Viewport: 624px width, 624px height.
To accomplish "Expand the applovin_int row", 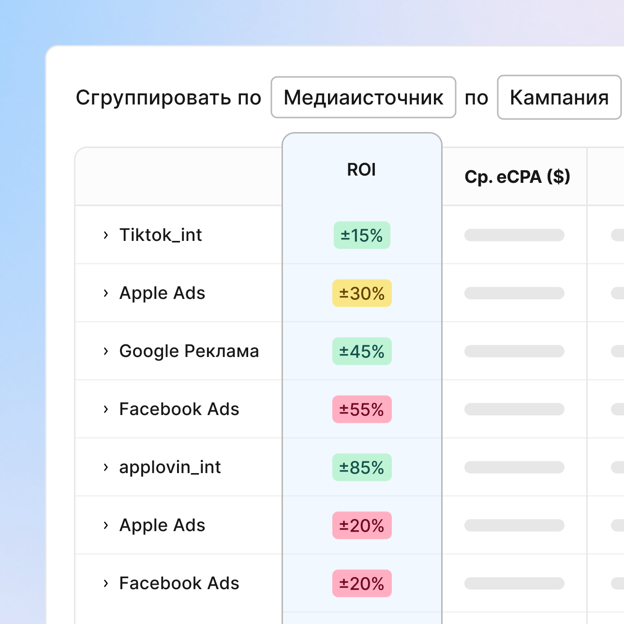I will point(106,467).
